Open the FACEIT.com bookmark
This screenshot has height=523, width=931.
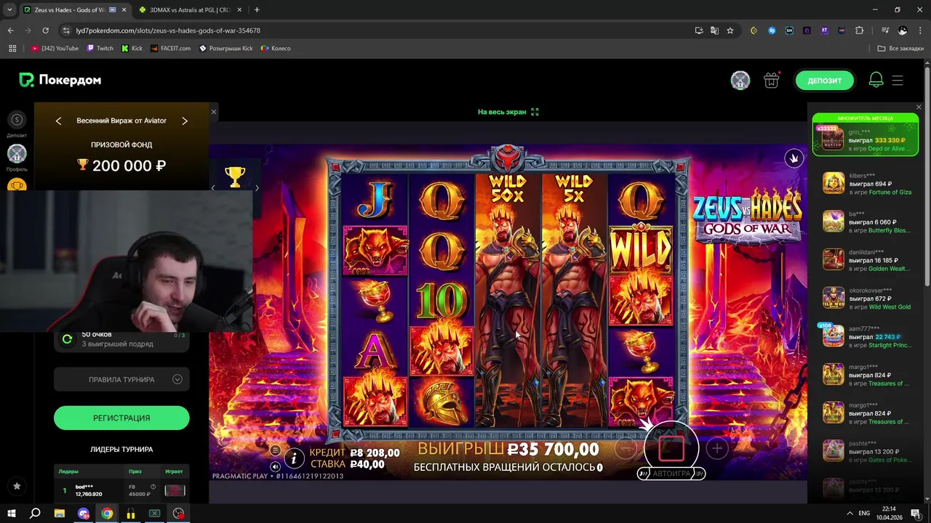[170, 49]
